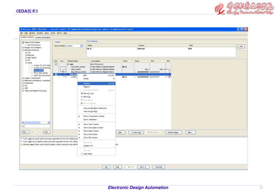Collapse Interface Protocols node
The image size is (276, 191).
pyautogui.click(x=23, y=50)
